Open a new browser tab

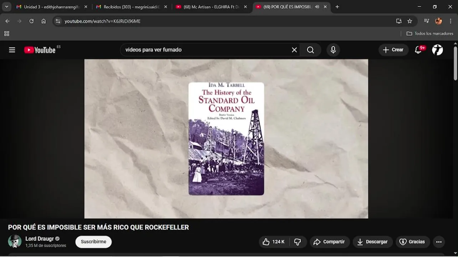(337, 7)
